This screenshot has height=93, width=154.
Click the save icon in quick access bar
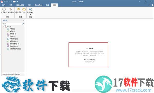5,2
